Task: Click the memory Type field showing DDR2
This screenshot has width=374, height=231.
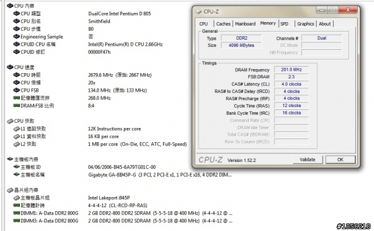Action: click(241, 38)
